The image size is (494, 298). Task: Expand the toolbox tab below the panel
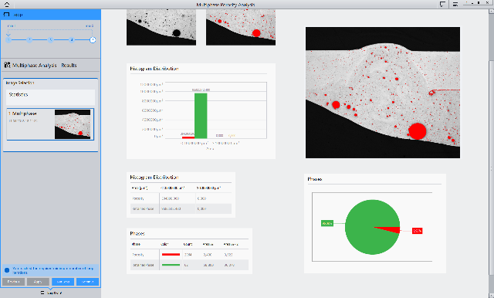[x=50, y=293]
